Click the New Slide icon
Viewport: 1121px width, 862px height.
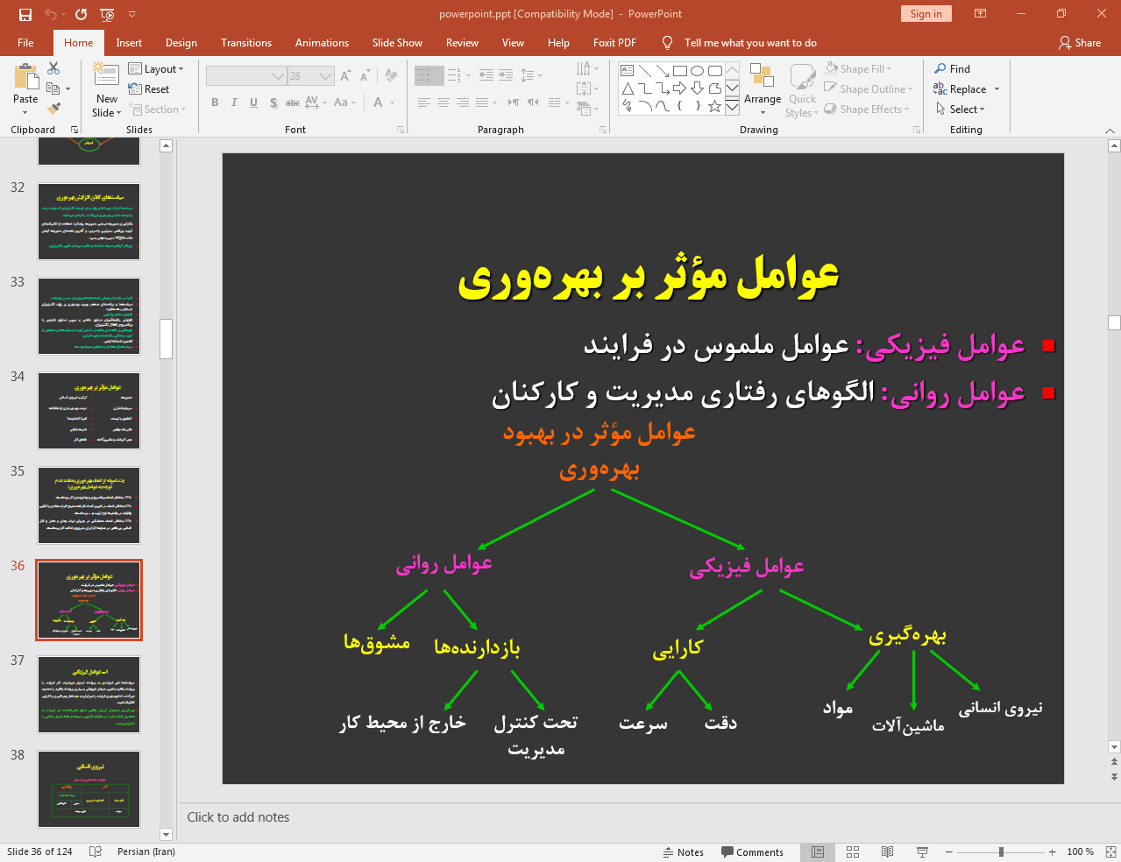(x=106, y=76)
